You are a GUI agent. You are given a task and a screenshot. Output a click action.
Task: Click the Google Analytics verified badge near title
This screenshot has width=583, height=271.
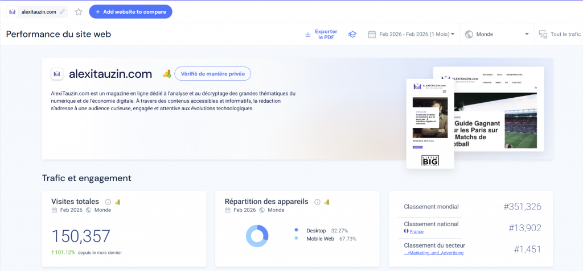pos(167,73)
